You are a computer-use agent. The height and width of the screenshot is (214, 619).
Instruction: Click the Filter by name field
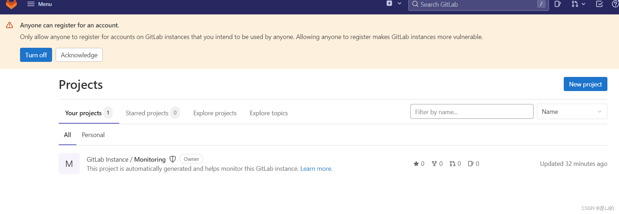pyautogui.click(x=472, y=111)
